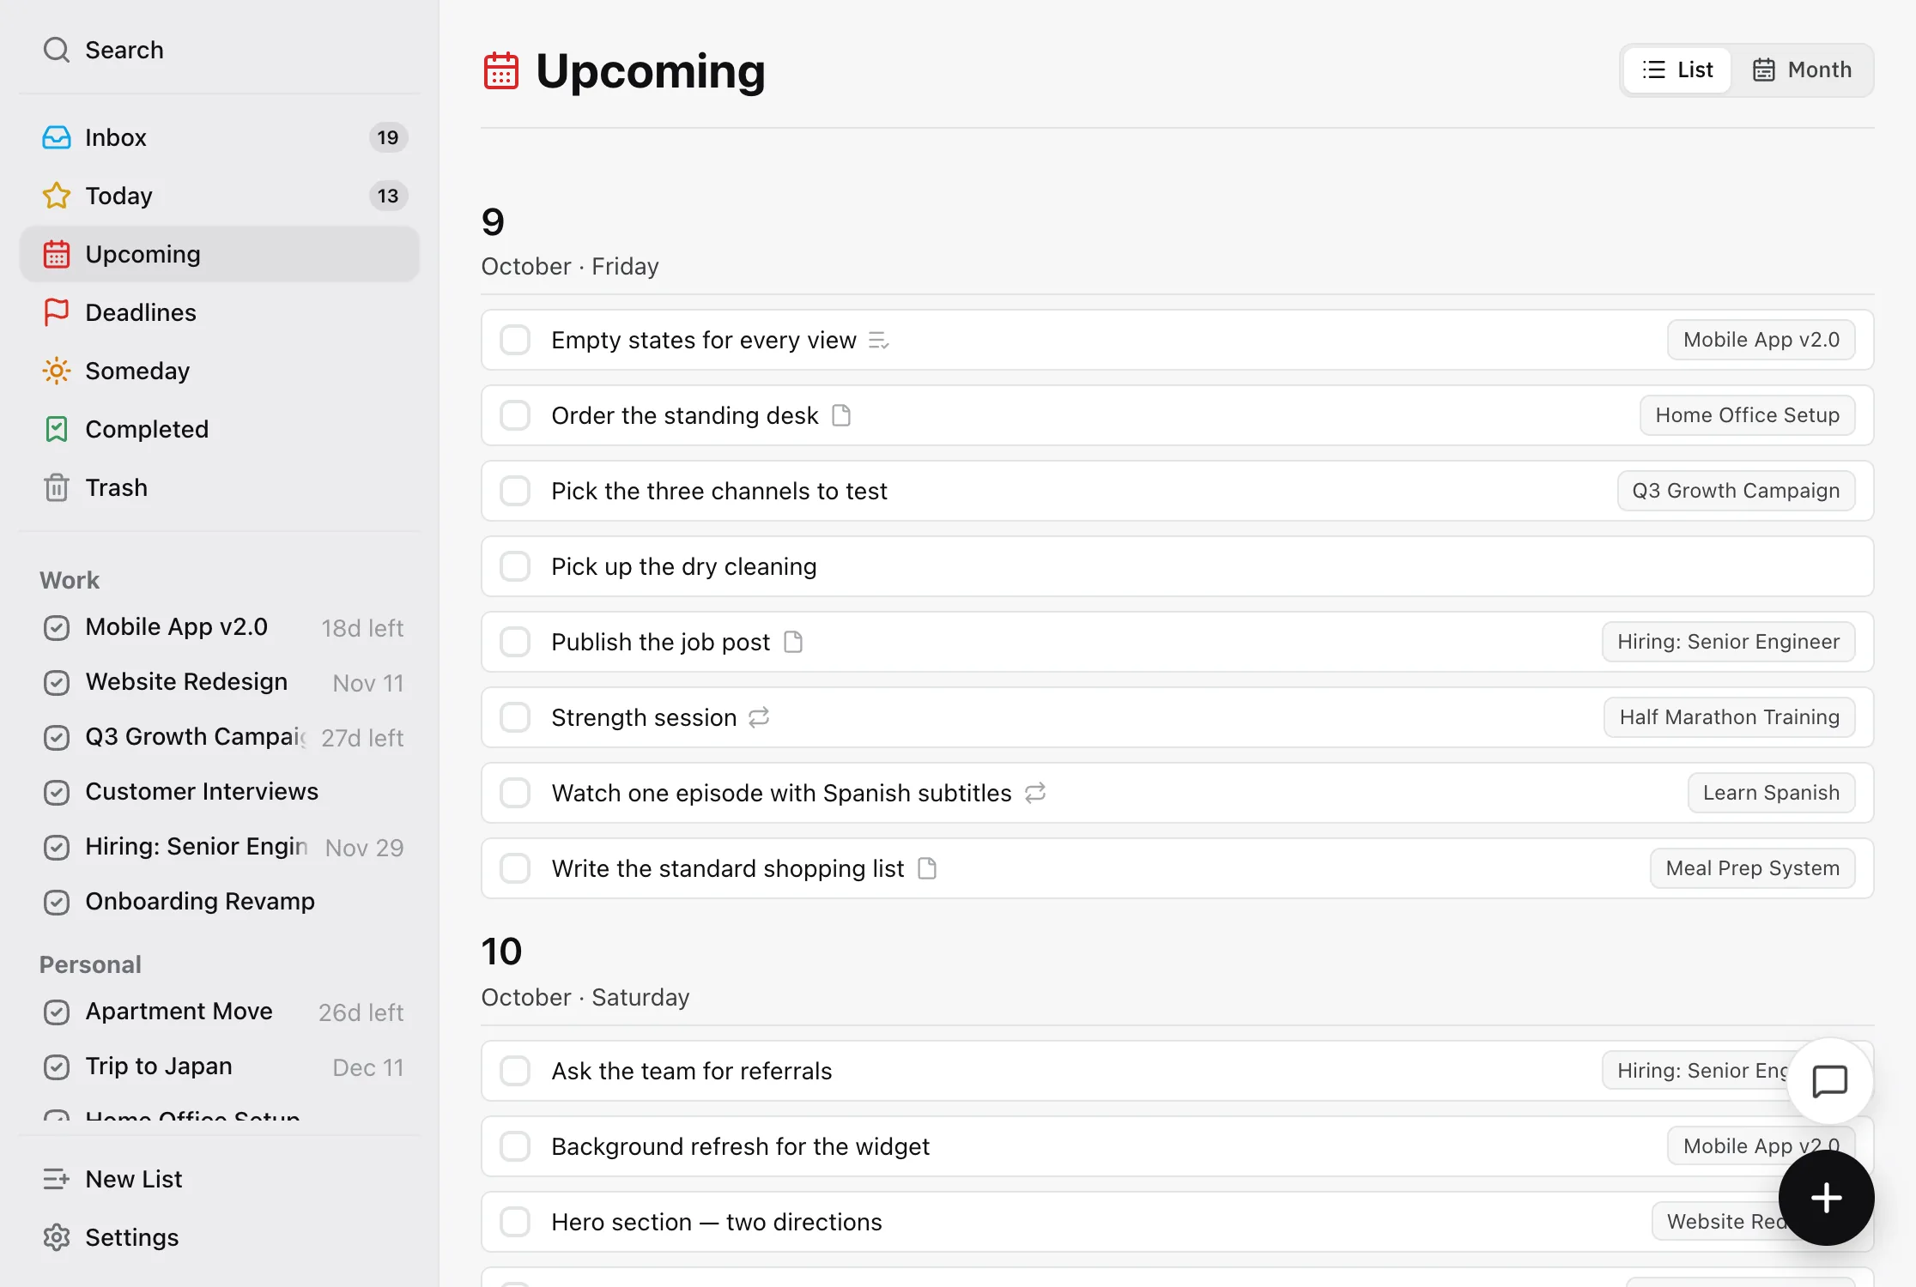Open the Customer Interviews project
The image size is (1916, 1287).
pyautogui.click(x=220, y=792)
